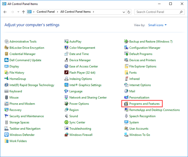Go up one level with up arrow
Viewport: 188px width, 157px height.
click(x=23, y=12)
